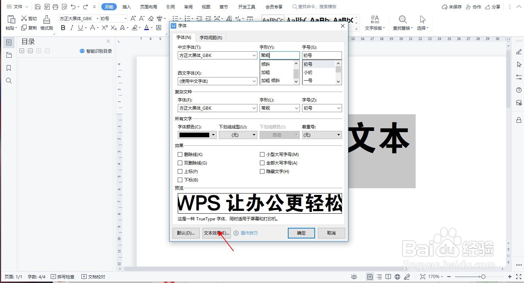The height and width of the screenshot is (283, 524).
Task: Click the Print icon in quick toolbar
Action: (x=55, y=7)
